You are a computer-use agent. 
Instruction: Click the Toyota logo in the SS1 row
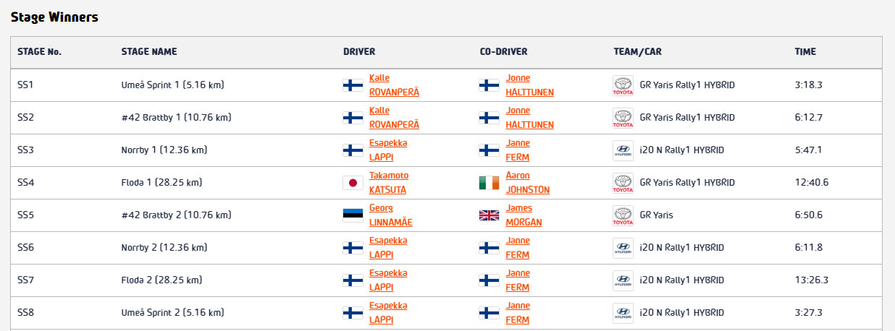pyautogui.click(x=623, y=85)
